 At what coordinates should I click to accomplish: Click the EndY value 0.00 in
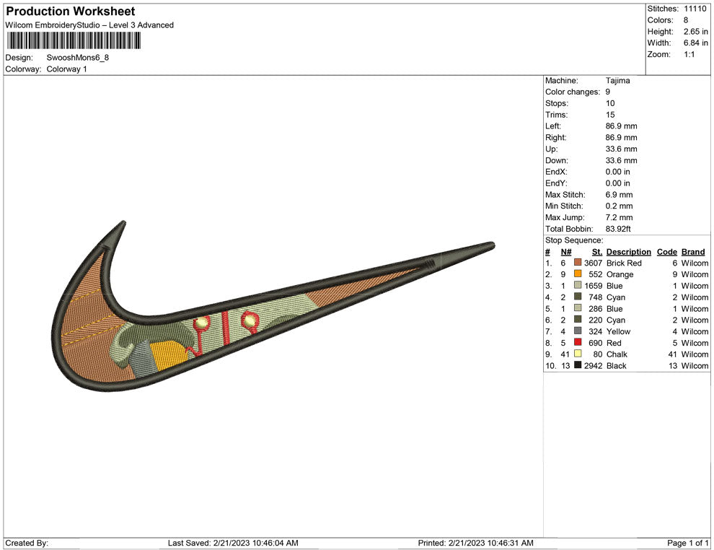(x=618, y=183)
